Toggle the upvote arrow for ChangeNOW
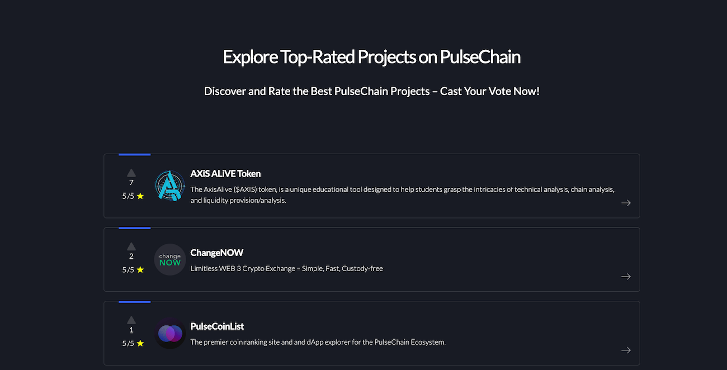This screenshot has width=727, height=370. tap(131, 246)
